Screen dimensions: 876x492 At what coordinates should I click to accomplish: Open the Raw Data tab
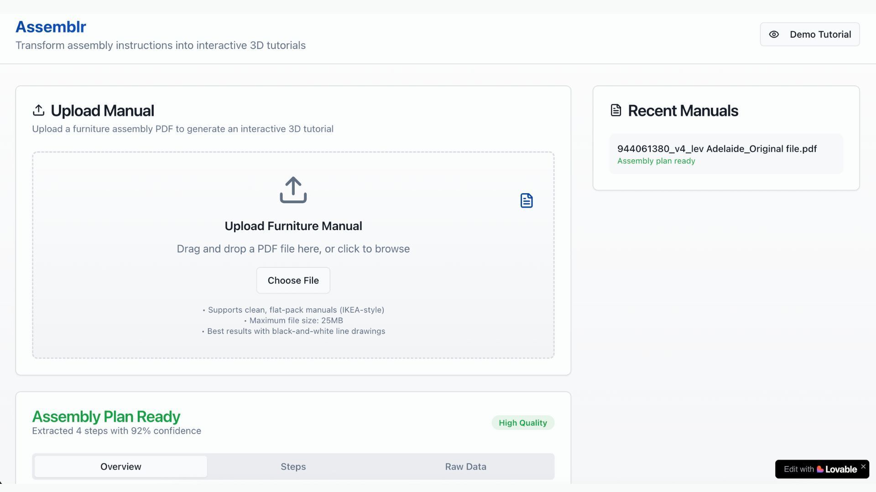point(465,466)
